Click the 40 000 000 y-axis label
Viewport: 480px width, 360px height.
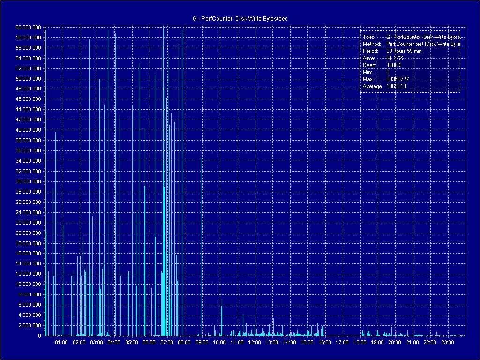[x=28, y=130]
